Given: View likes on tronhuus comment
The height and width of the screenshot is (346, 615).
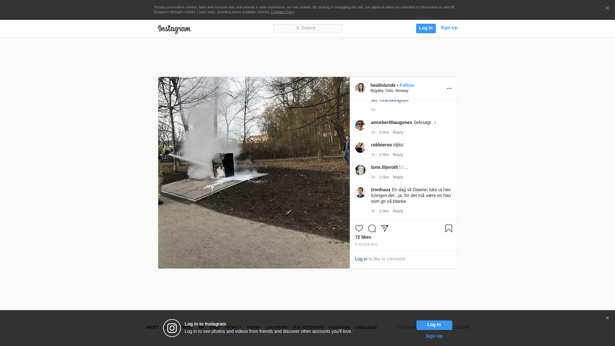Looking at the screenshot, I should [384, 211].
